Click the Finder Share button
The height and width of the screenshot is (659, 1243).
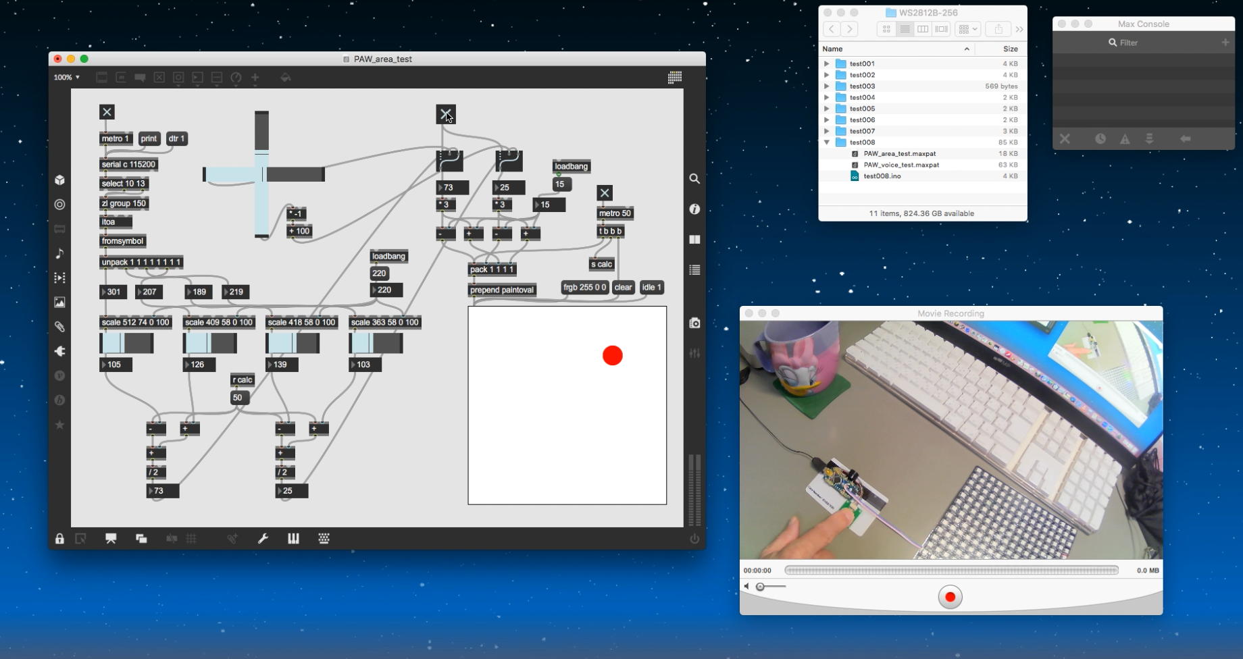(x=998, y=29)
